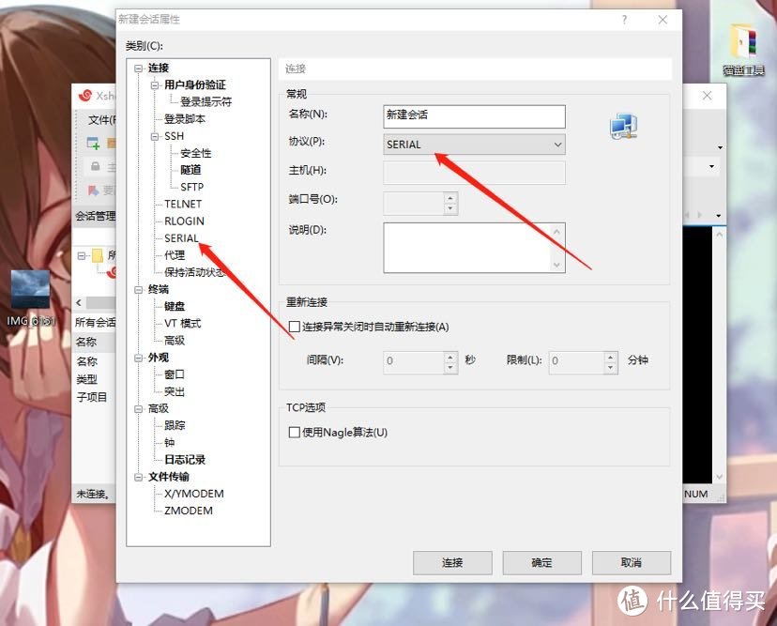Open the protocol dropdown showing SERIAL

pyautogui.click(x=474, y=145)
